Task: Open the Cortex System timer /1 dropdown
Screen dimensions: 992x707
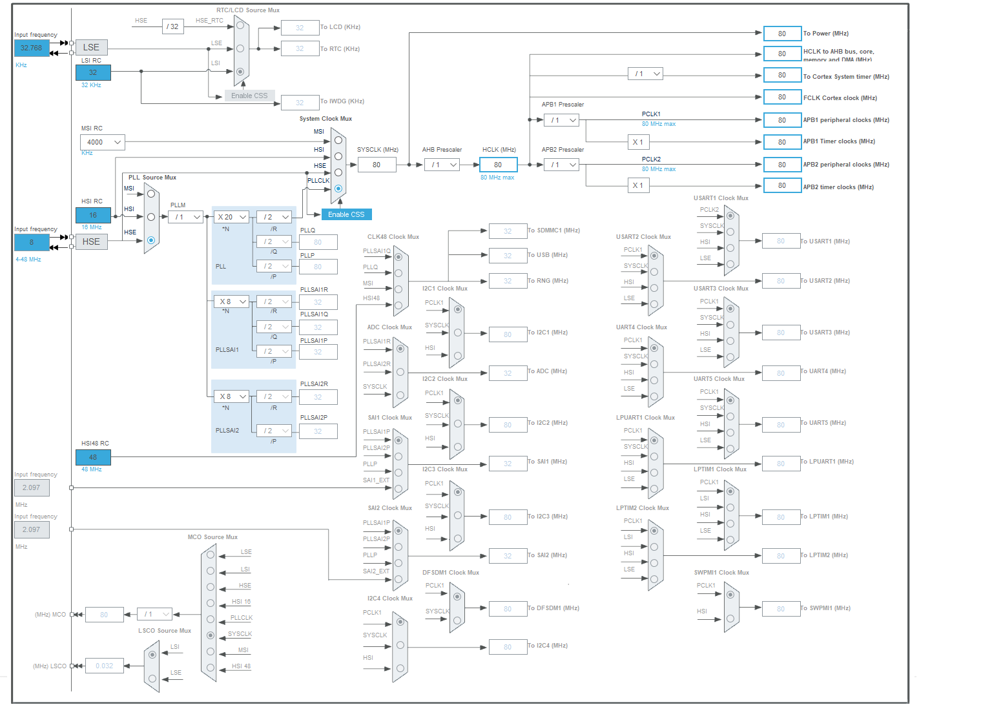Action: point(645,74)
